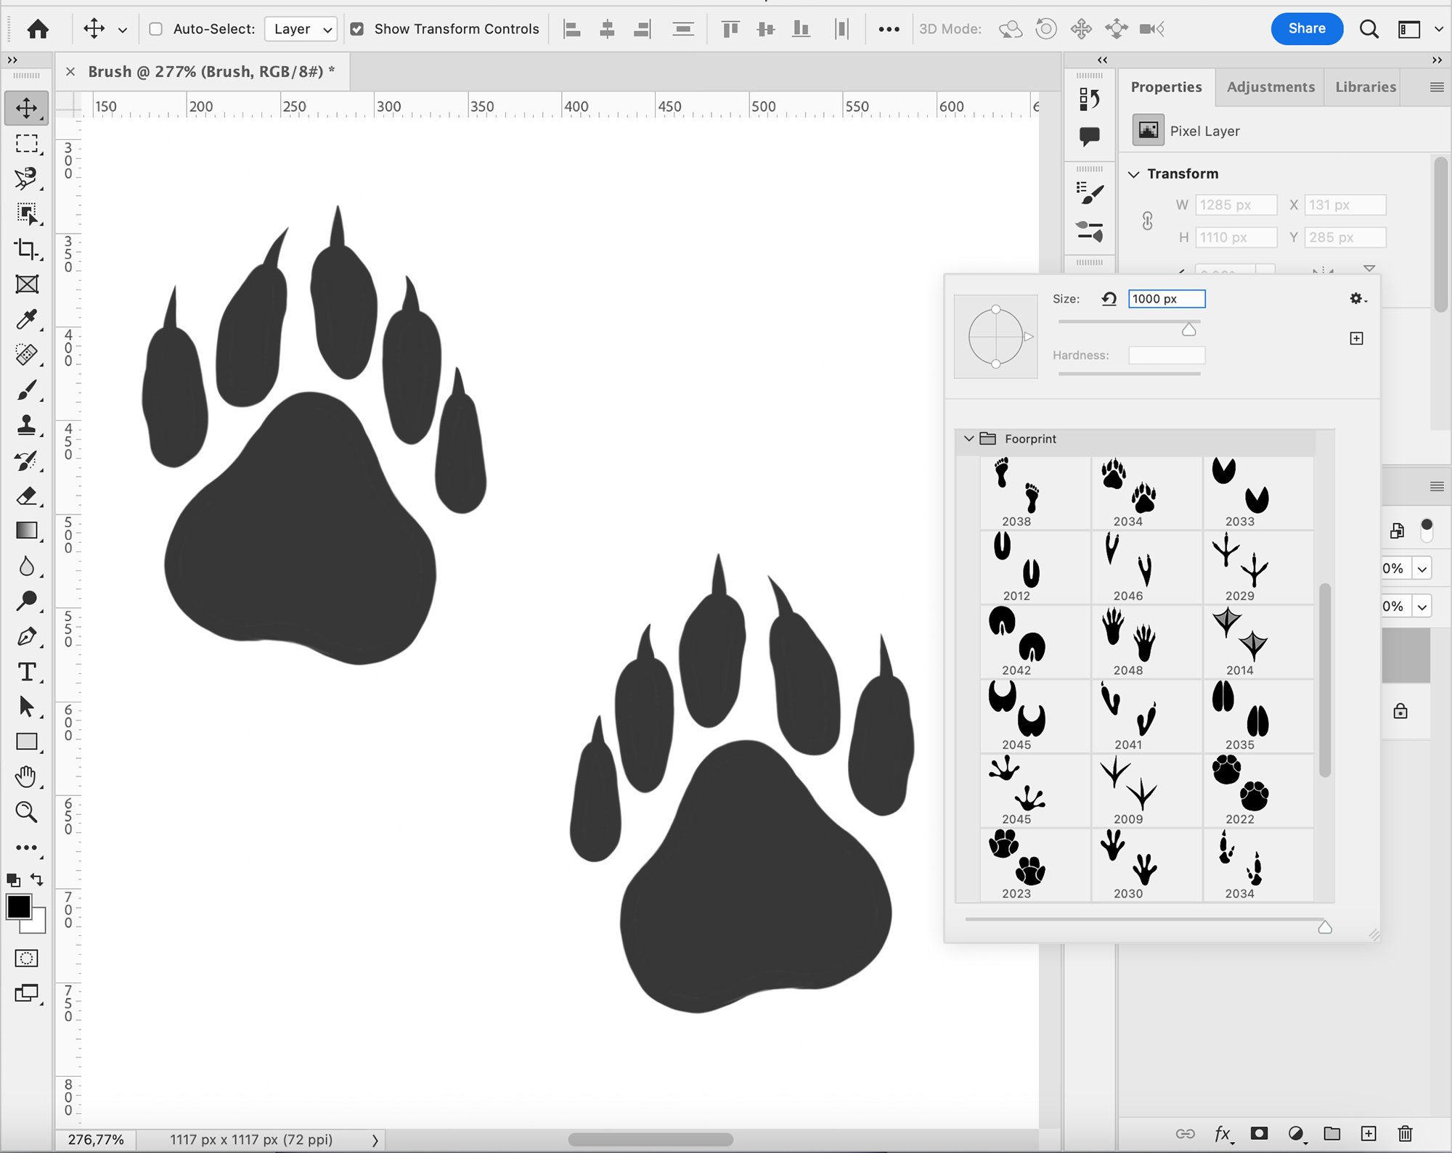1452x1153 pixels.
Task: Collapse the Transform section
Action: click(1135, 173)
